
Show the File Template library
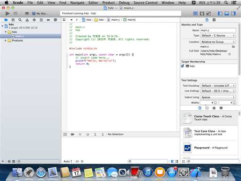pos(200,108)
